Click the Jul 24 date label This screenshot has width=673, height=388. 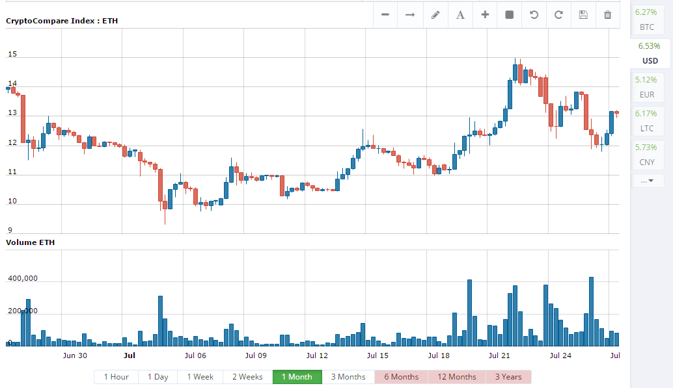click(x=560, y=356)
